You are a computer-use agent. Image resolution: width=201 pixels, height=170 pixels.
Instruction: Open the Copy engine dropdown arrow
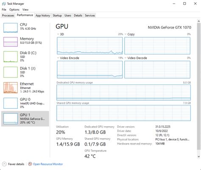pos(126,34)
